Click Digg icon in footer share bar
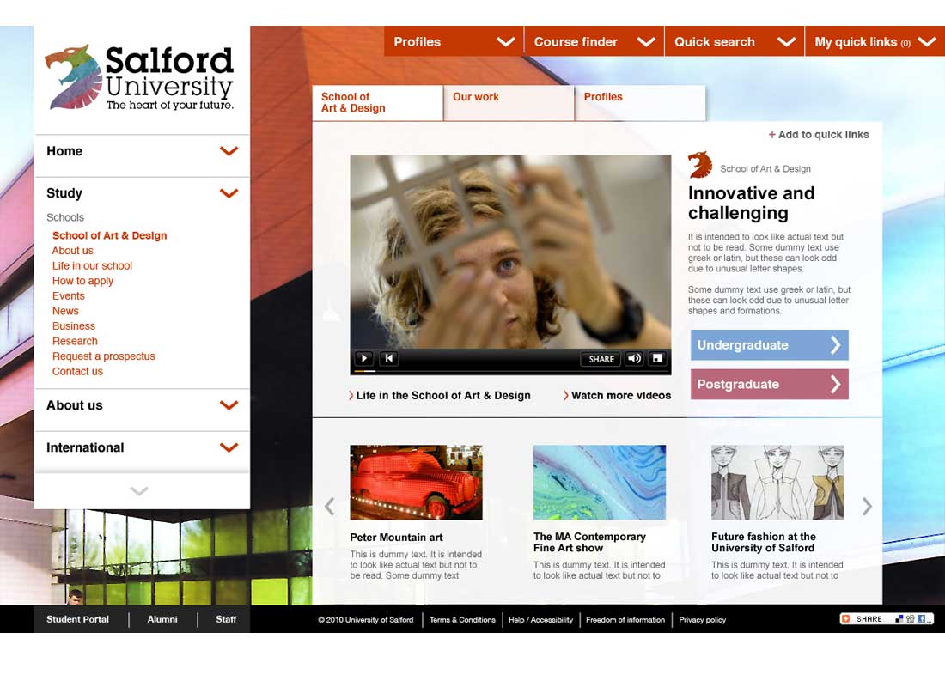The image size is (945, 687). [x=910, y=619]
